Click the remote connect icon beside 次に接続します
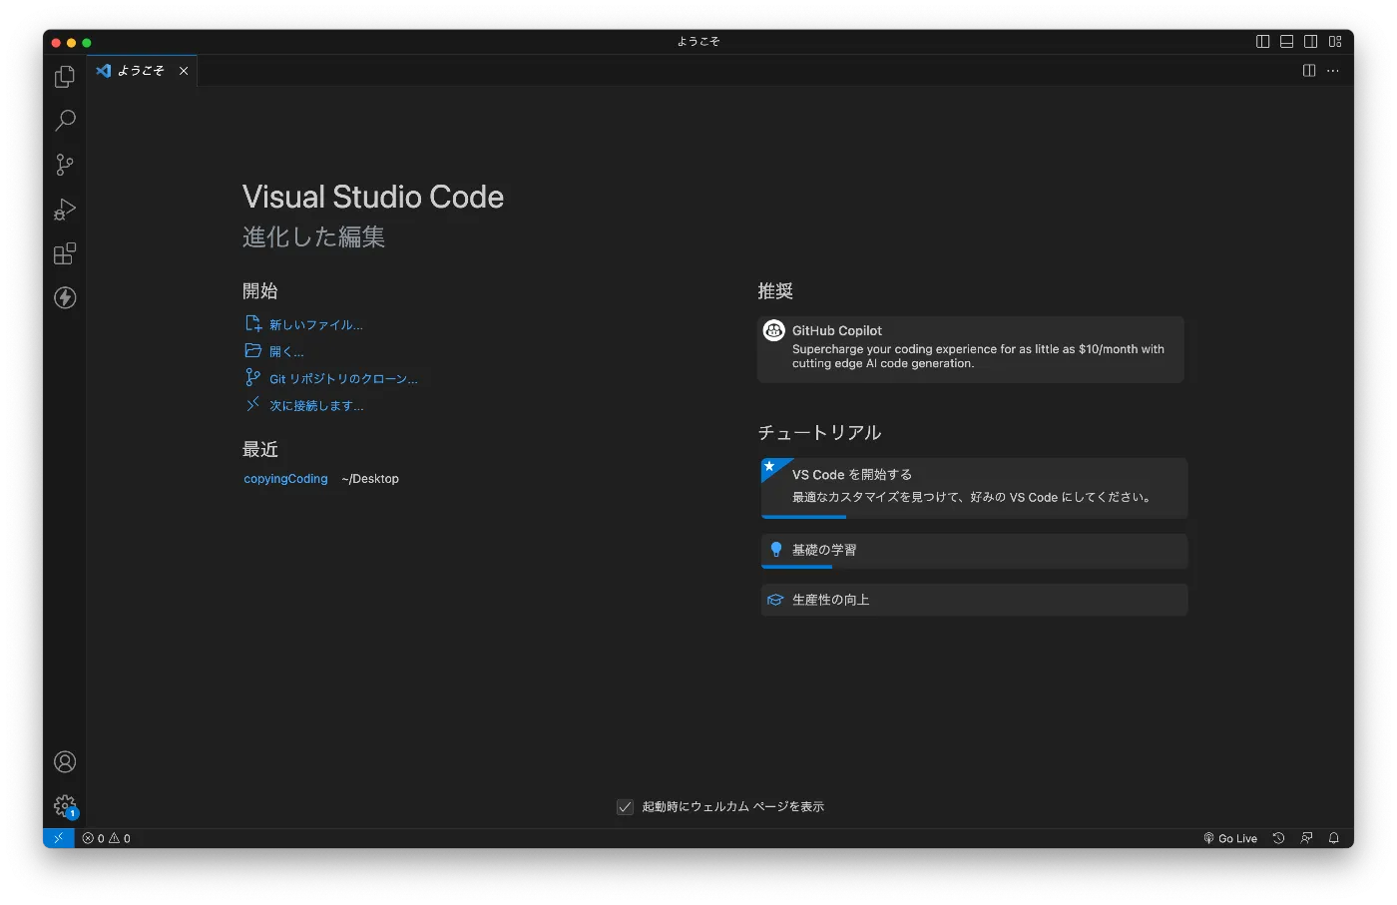This screenshot has width=1397, height=905. point(253,404)
